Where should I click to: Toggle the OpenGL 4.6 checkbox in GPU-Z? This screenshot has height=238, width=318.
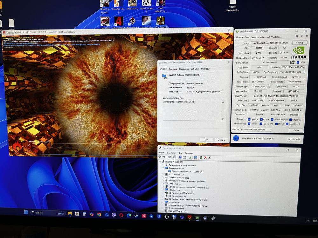(287, 124)
